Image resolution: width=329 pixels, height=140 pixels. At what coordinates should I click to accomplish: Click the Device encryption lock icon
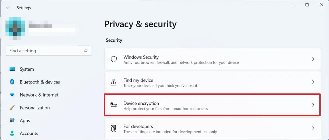point(114,105)
